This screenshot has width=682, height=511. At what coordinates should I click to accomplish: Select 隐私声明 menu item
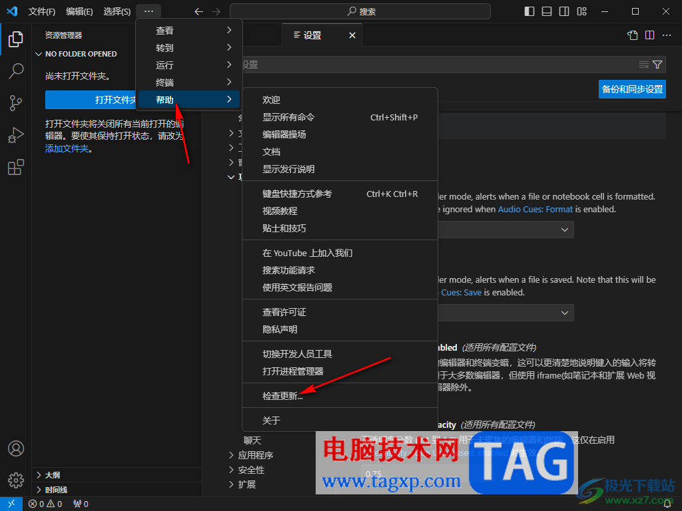click(340, 329)
